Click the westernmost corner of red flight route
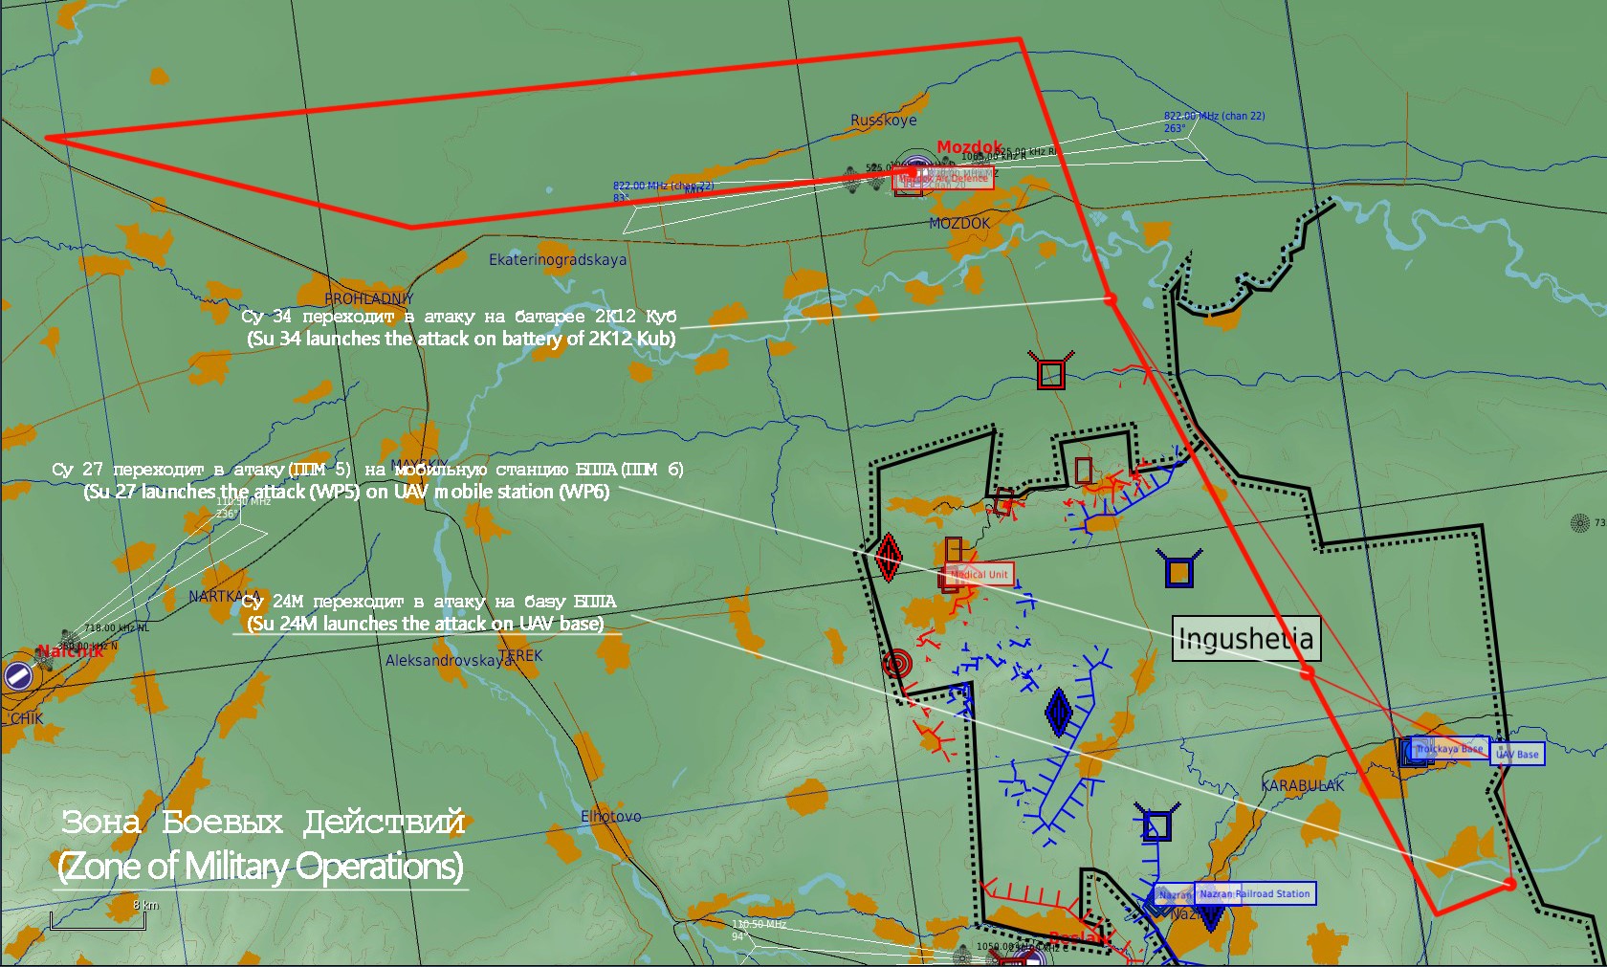The width and height of the screenshot is (1607, 967). coord(50,138)
